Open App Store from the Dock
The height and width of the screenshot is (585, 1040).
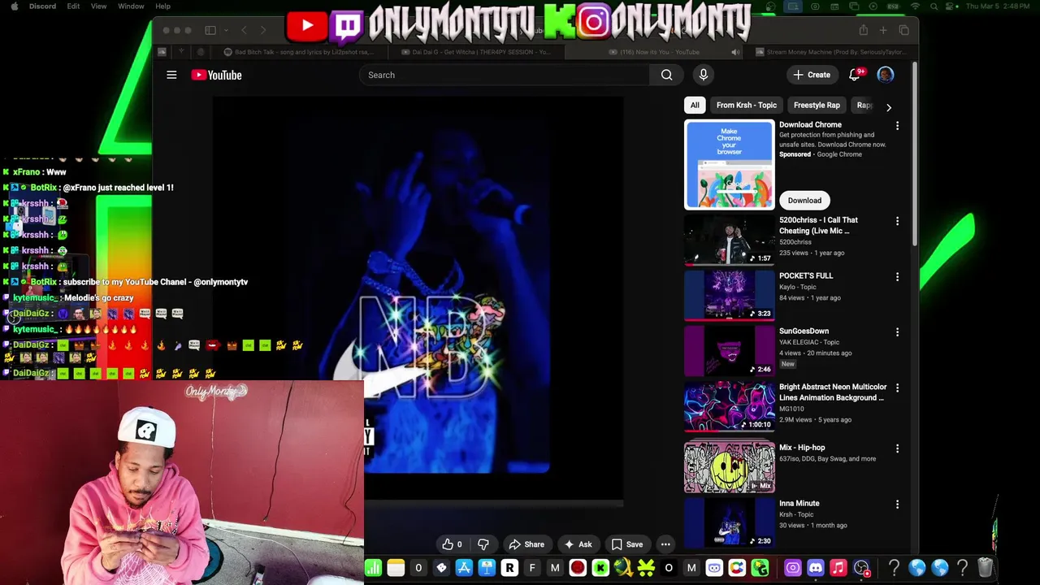[464, 568]
